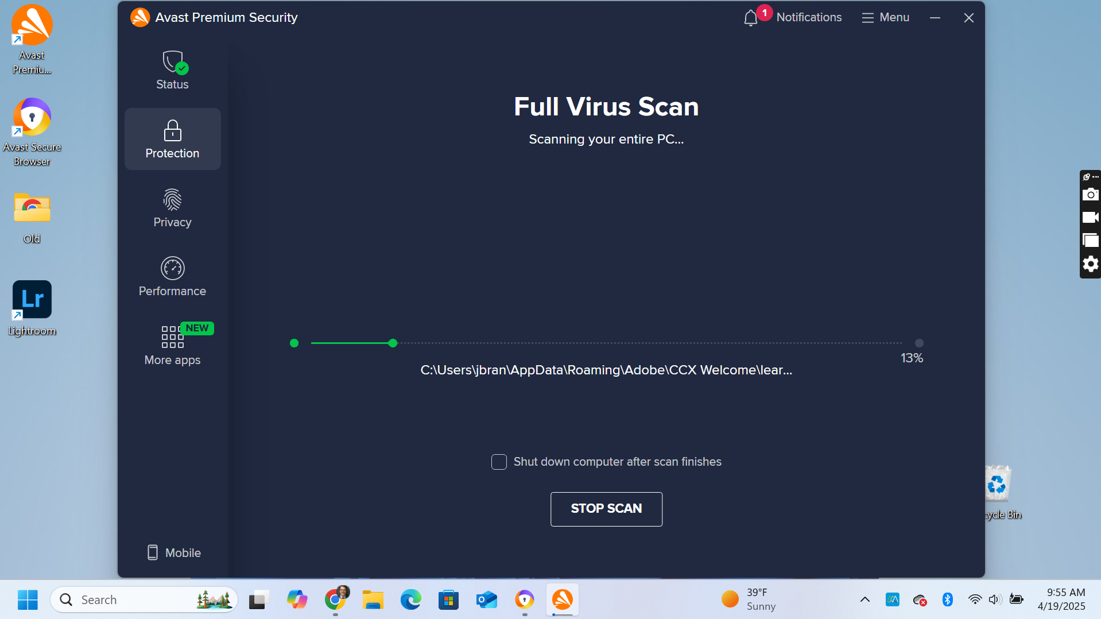Image resolution: width=1101 pixels, height=619 pixels.
Task: Open the Performance gauge section
Action: click(172, 277)
